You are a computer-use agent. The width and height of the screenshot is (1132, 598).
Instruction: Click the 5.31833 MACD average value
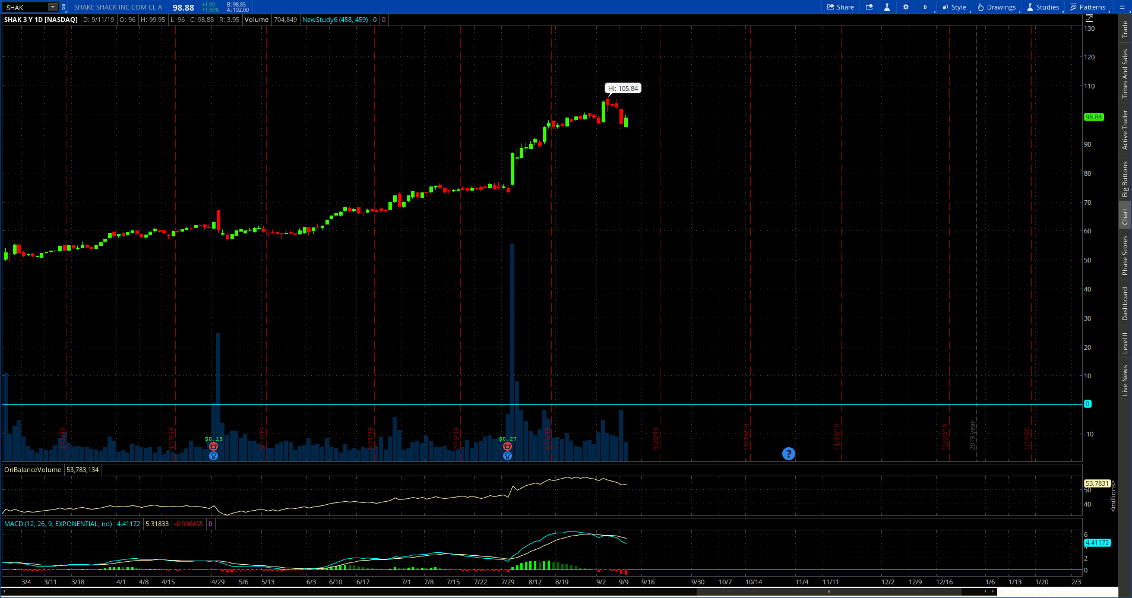tap(157, 524)
